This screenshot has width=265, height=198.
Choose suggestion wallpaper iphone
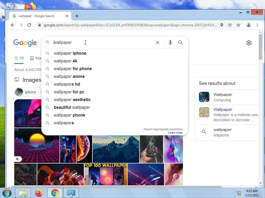tap(115, 53)
